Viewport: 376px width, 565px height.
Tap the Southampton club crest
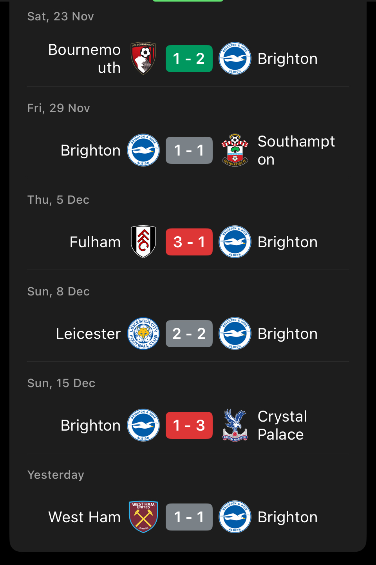pos(235,150)
